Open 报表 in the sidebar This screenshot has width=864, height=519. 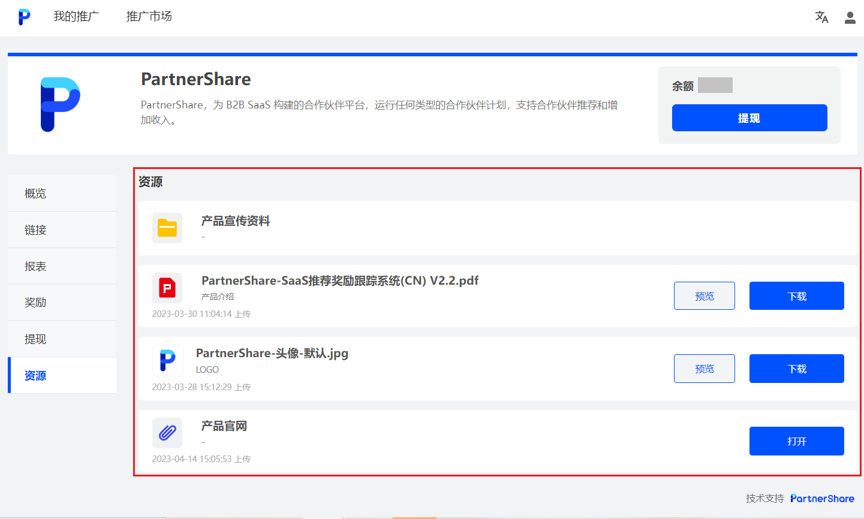pyautogui.click(x=62, y=266)
